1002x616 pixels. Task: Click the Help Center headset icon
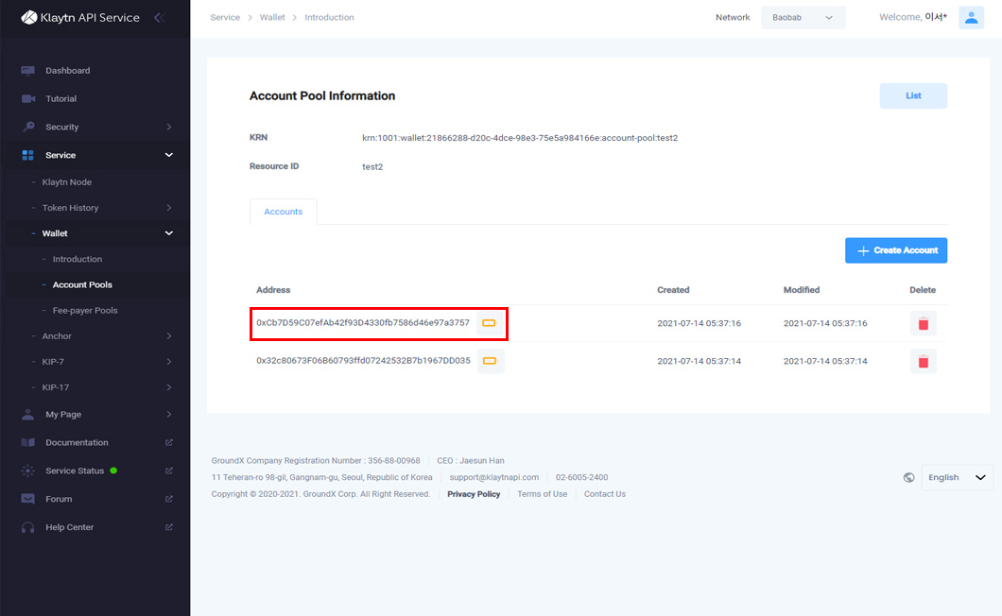pyautogui.click(x=27, y=527)
